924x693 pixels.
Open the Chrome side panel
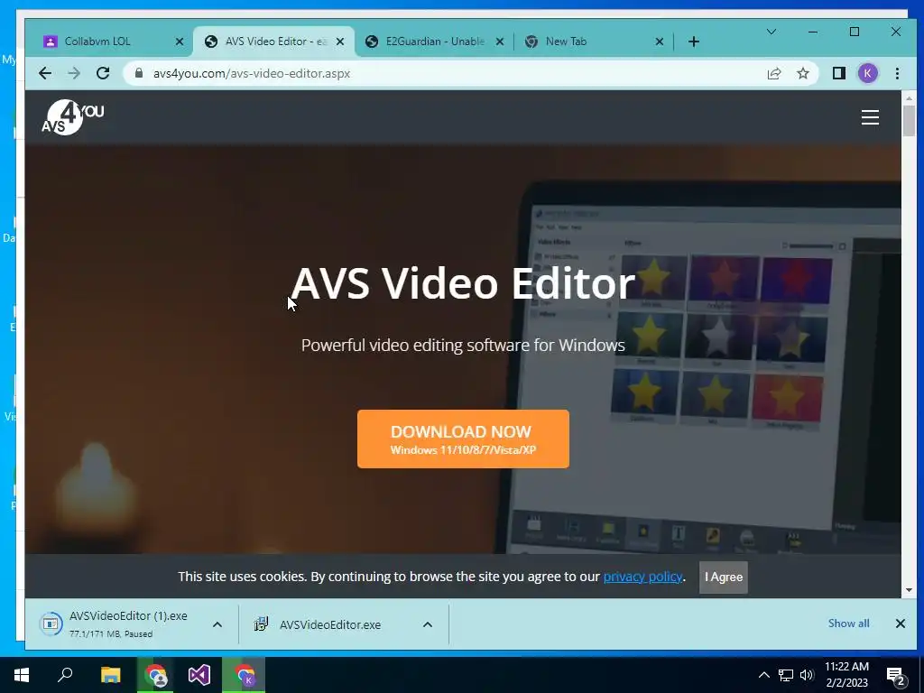(x=838, y=73)
